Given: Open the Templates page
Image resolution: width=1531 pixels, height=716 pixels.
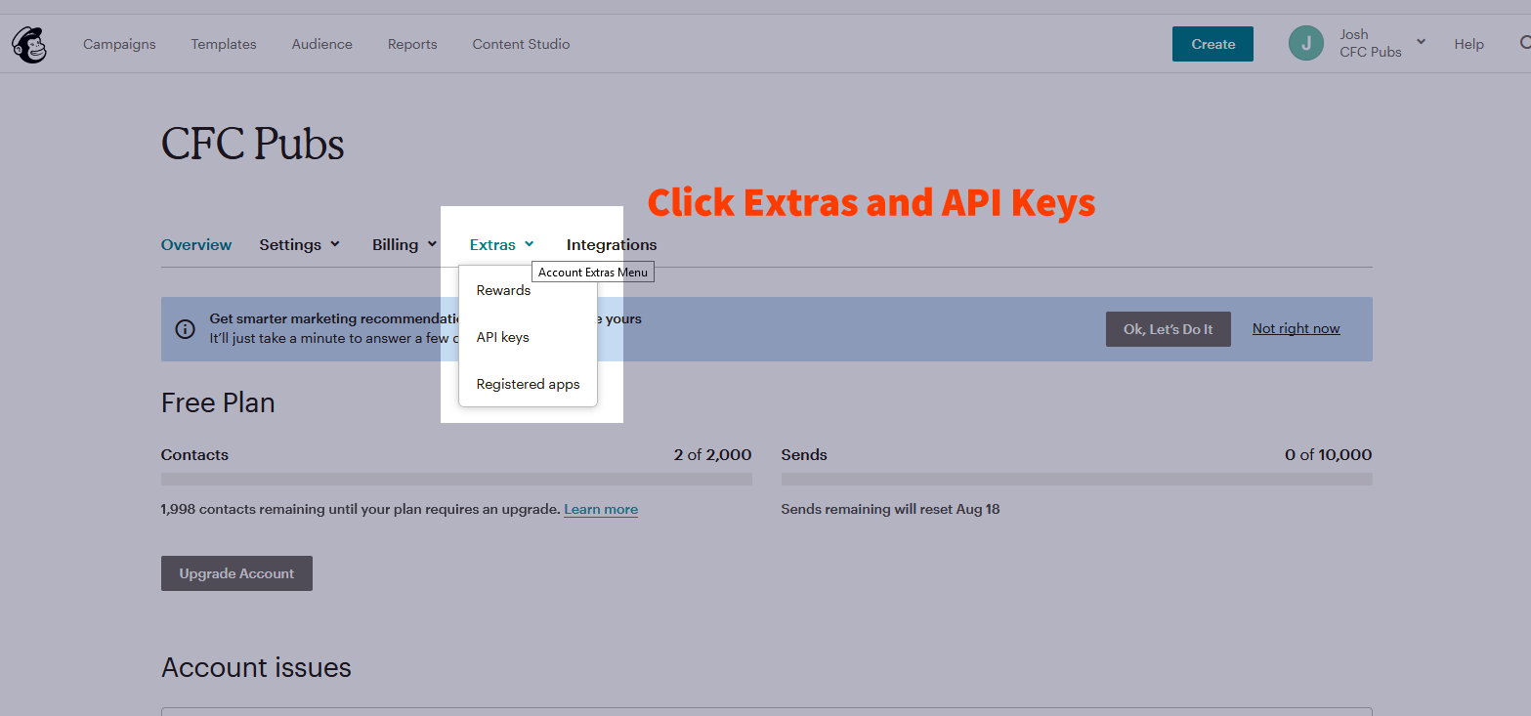Looking at the screenshot, I should [224, 44].
